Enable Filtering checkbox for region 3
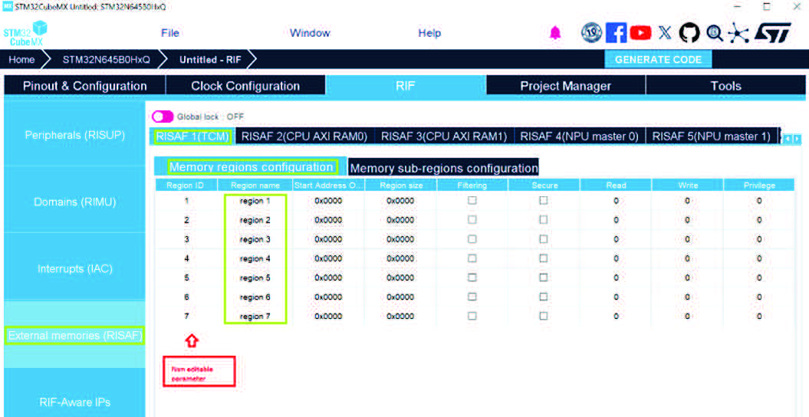809x417 pixels. 472,239
